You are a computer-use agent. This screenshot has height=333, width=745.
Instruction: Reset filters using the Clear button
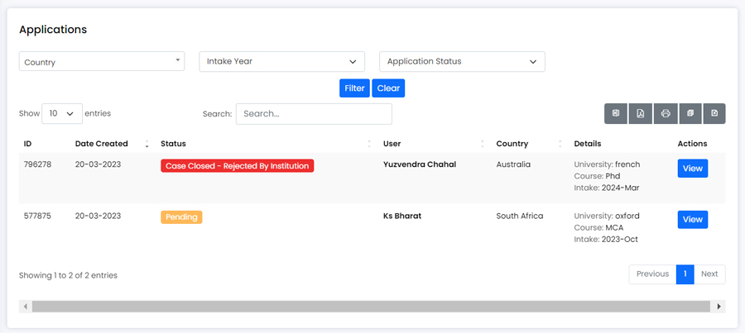(388, 88)
